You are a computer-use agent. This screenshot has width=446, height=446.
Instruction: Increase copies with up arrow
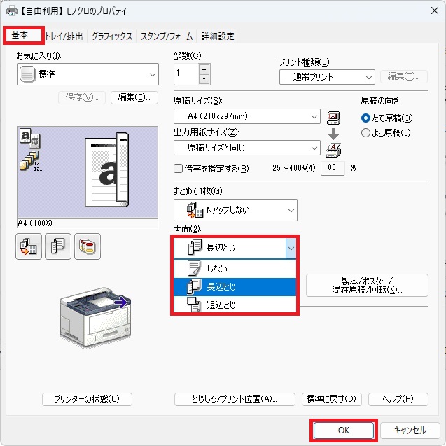tap(204, 69)
